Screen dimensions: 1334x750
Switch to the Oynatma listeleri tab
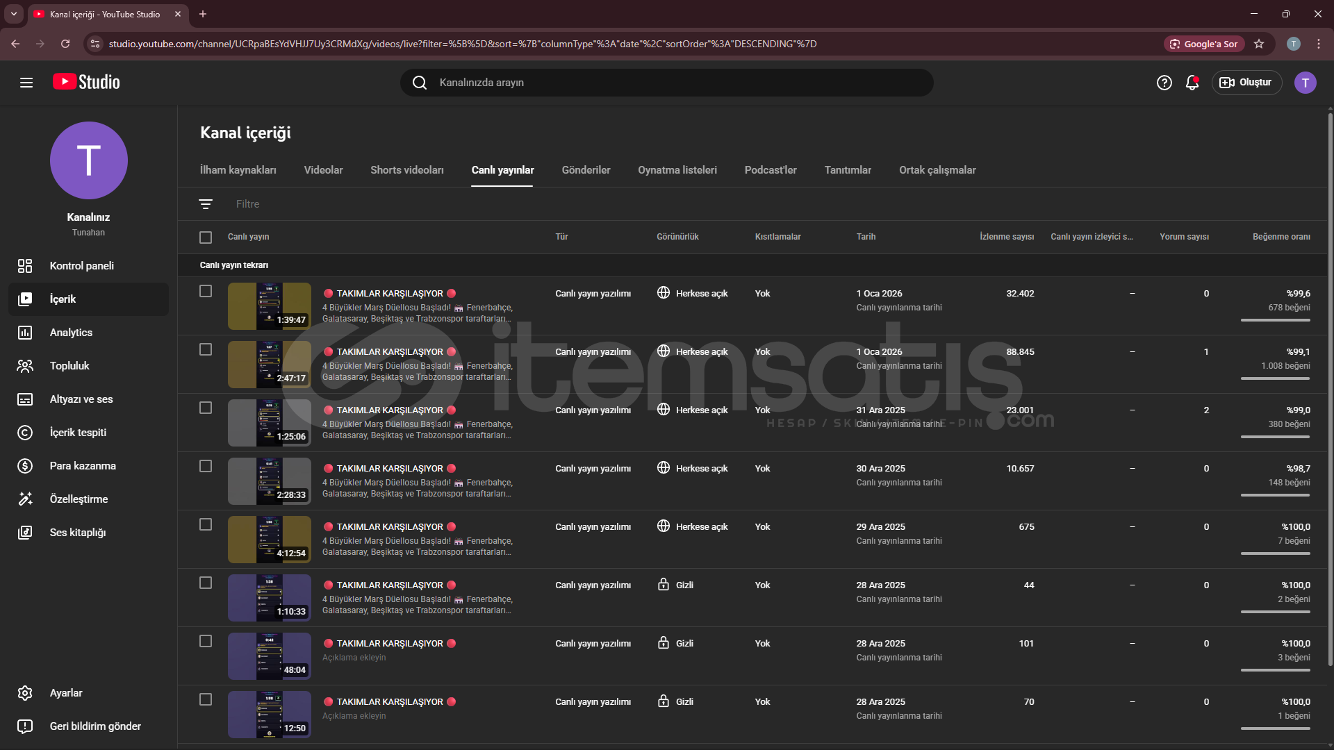pos(677,170)
